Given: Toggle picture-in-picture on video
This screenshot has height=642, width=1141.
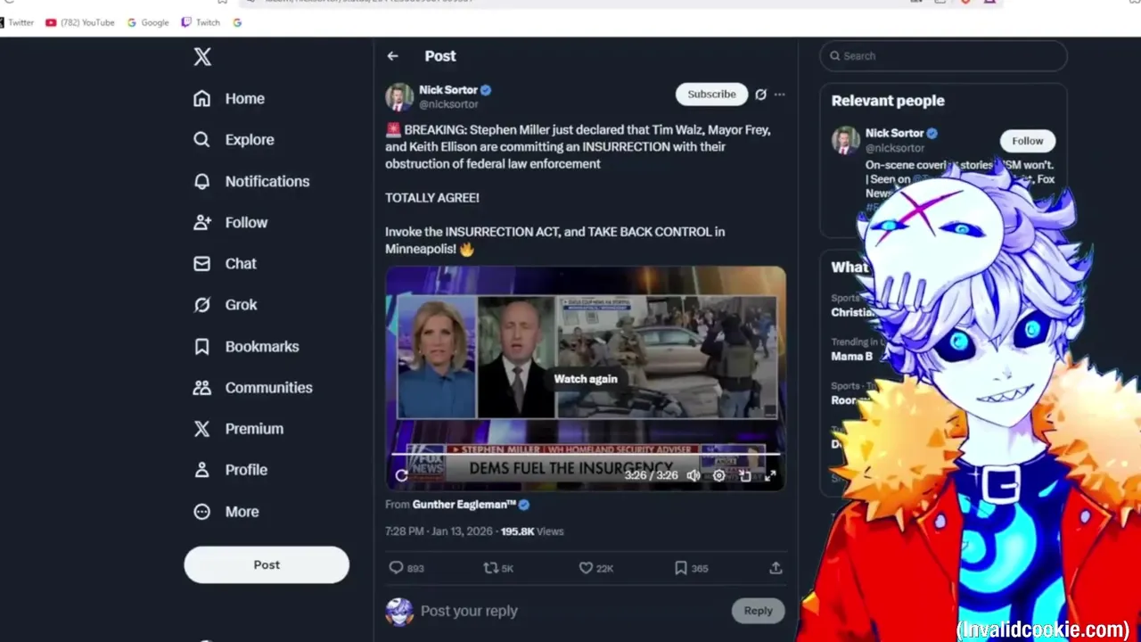Looking at the screenshot, I should tap(744, 475).
